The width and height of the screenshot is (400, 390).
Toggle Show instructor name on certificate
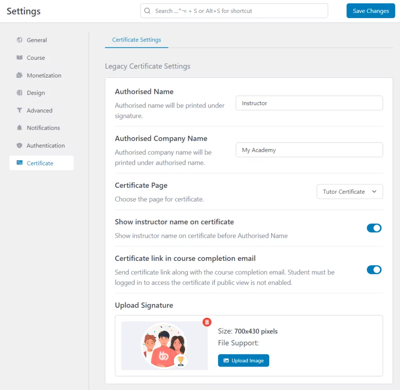click(x=374, y=228)
